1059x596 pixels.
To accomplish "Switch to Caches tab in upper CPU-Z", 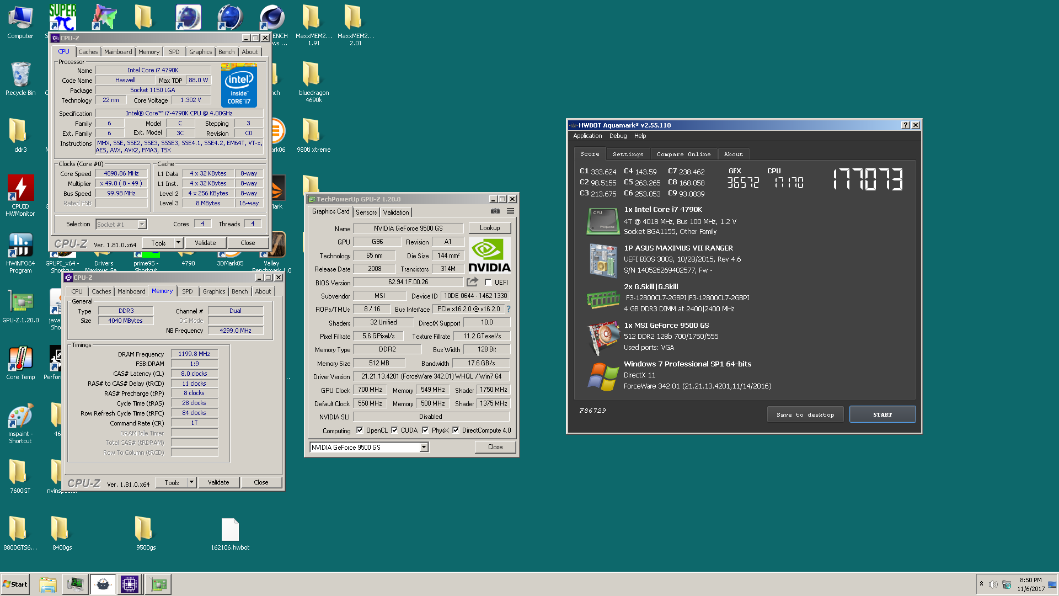I will (x=88, y=52).
